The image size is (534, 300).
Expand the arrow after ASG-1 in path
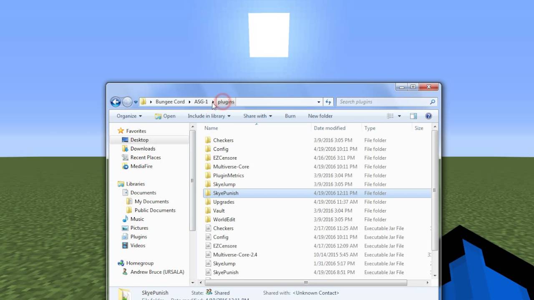coord(213,102)
